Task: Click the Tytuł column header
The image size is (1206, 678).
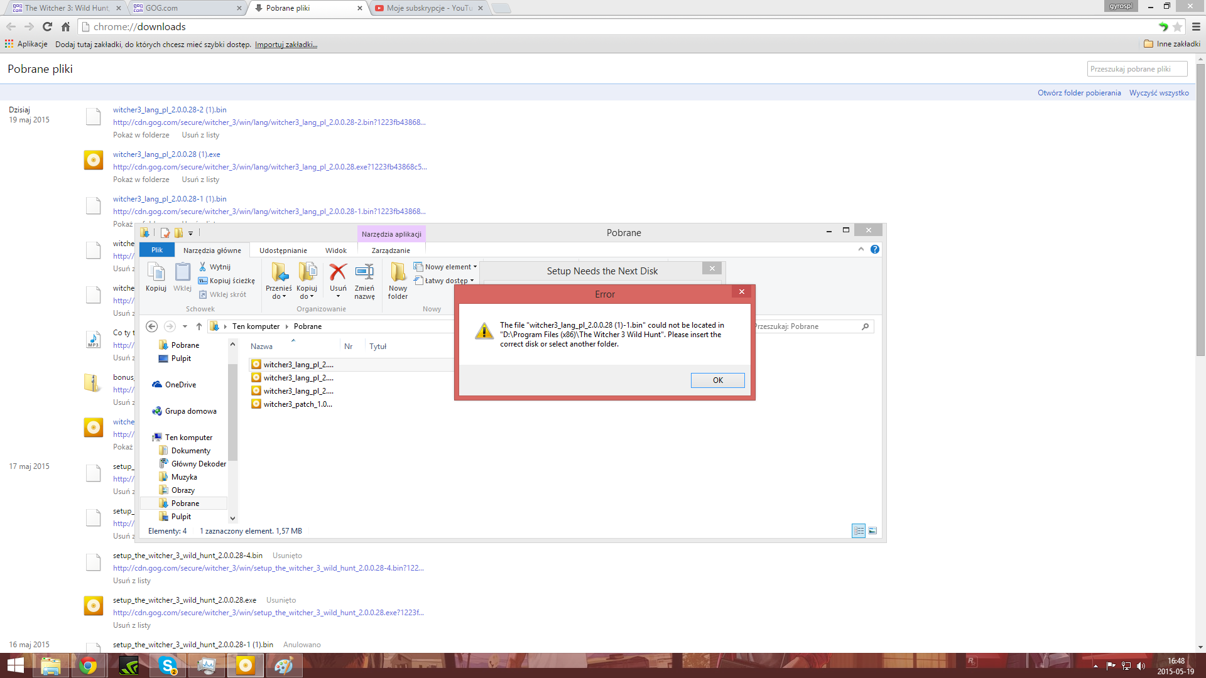Action: click(x=378, y=347)
